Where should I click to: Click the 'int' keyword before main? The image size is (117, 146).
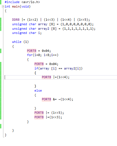tap(8, 6)
